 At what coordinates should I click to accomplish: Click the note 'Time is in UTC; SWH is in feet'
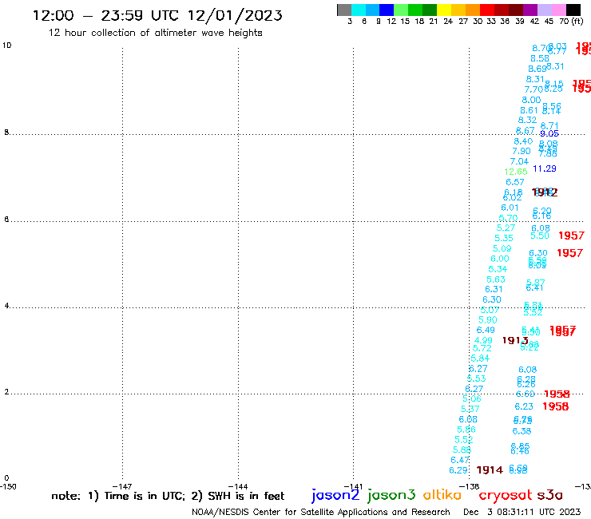pos(168,496)
